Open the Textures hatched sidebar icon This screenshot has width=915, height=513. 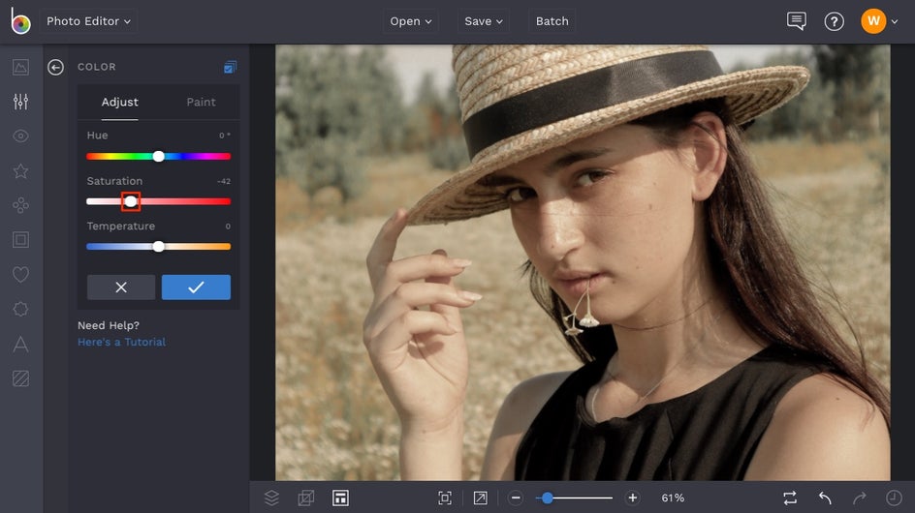click(21, 378)
